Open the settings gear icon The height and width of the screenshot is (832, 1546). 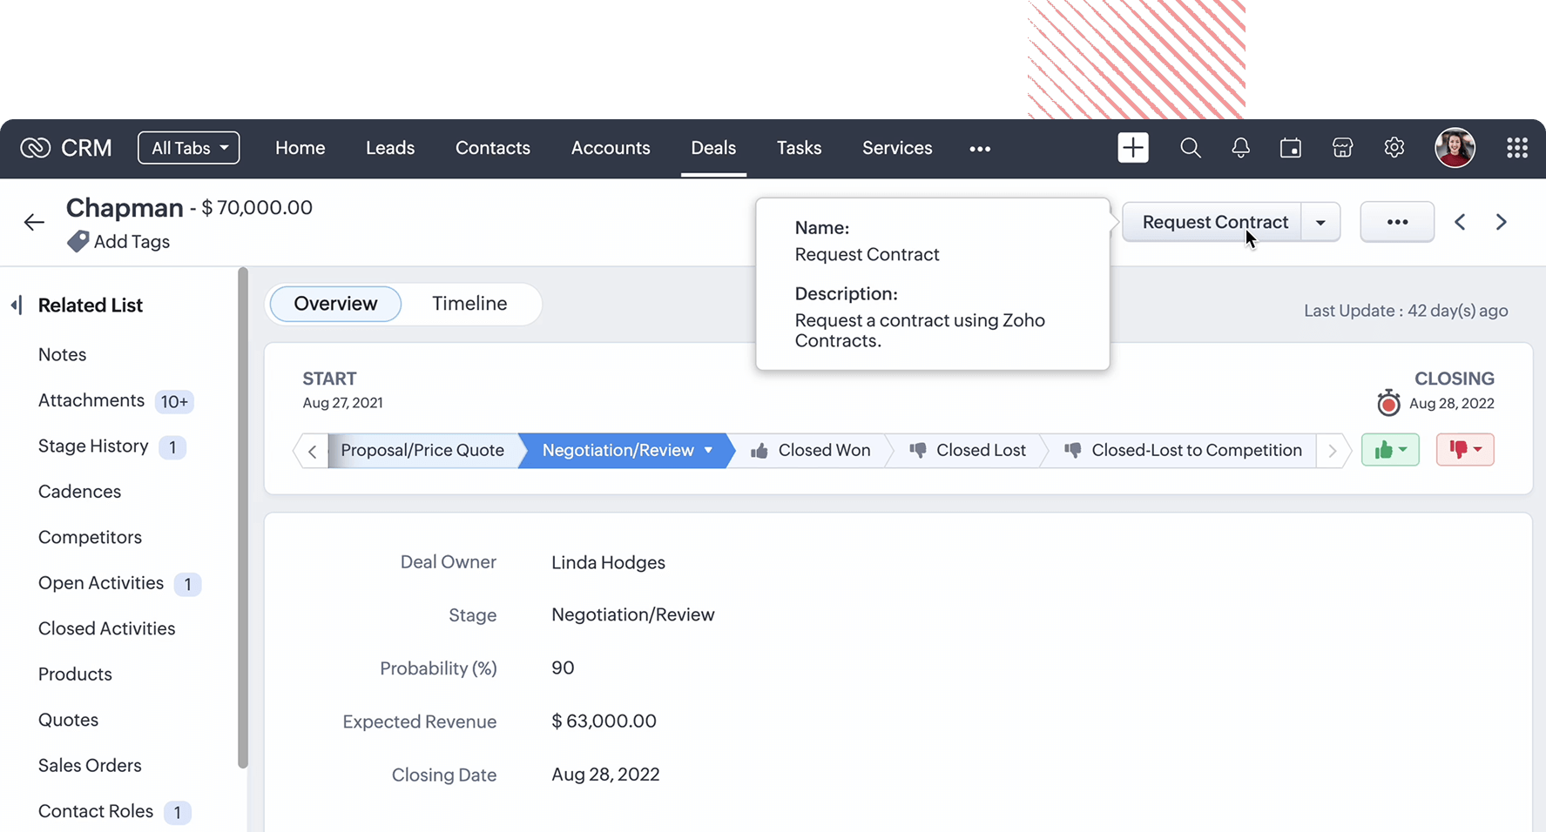point(1394,148)
